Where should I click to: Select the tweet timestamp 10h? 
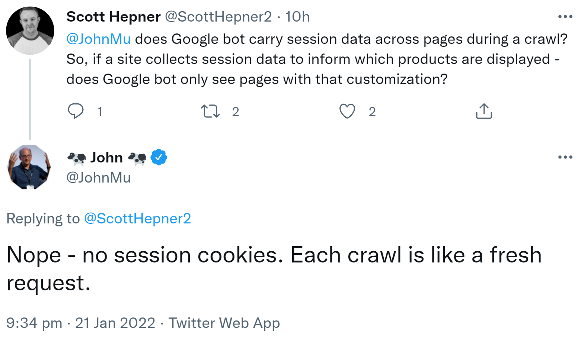pyautogui.click(x=298, y=16)
